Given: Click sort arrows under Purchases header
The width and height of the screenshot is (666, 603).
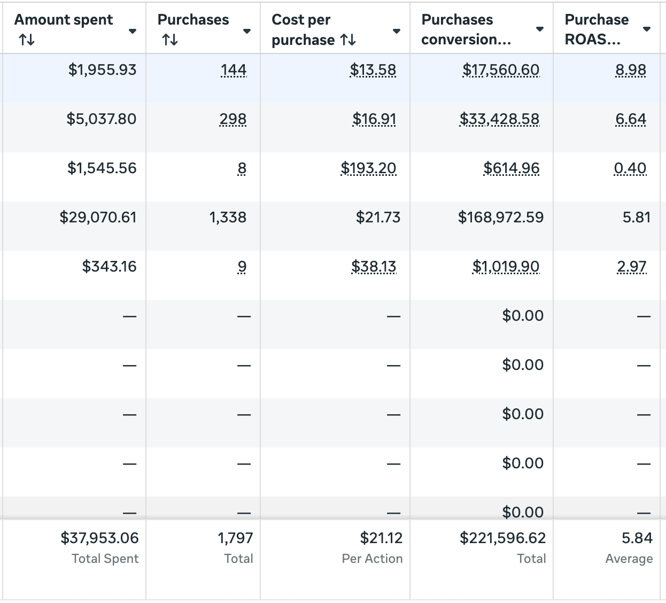Looking at the screenshot, I should tap(170, 40).
